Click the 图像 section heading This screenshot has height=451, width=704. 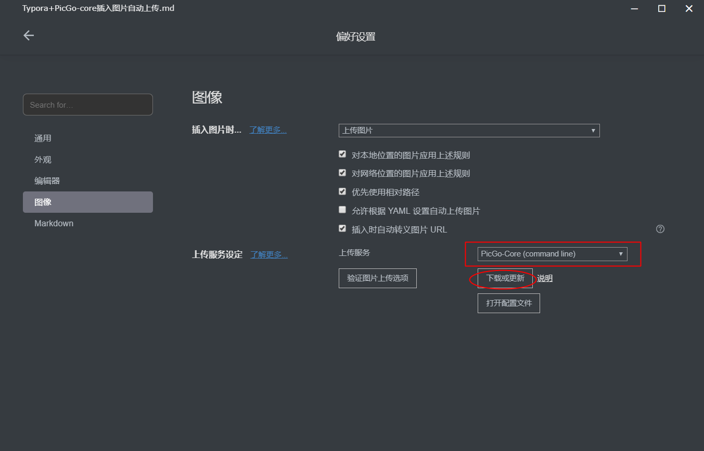(207, 97)
